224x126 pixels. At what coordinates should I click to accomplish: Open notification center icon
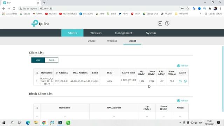218,123
